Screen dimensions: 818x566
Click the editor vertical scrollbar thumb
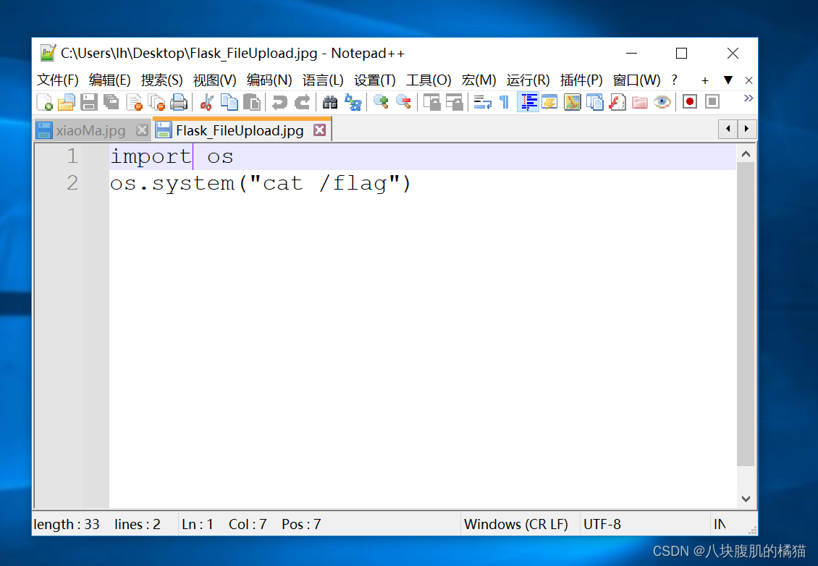coord(746,314)
